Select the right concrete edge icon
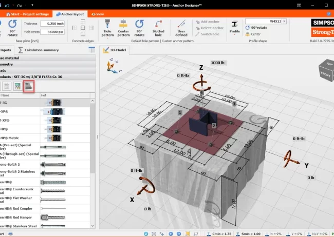 (x=91, y=28)
